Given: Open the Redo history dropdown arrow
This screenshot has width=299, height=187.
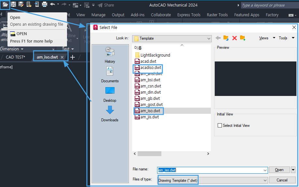Looking at the screenshot, I should [x=69, y=5].
